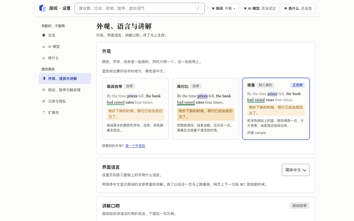Click the 正在用 badge on 夜墨 card

[x=298, y=85]
